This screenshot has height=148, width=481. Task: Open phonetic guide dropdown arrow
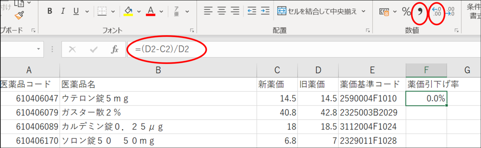tap(188, 11)
